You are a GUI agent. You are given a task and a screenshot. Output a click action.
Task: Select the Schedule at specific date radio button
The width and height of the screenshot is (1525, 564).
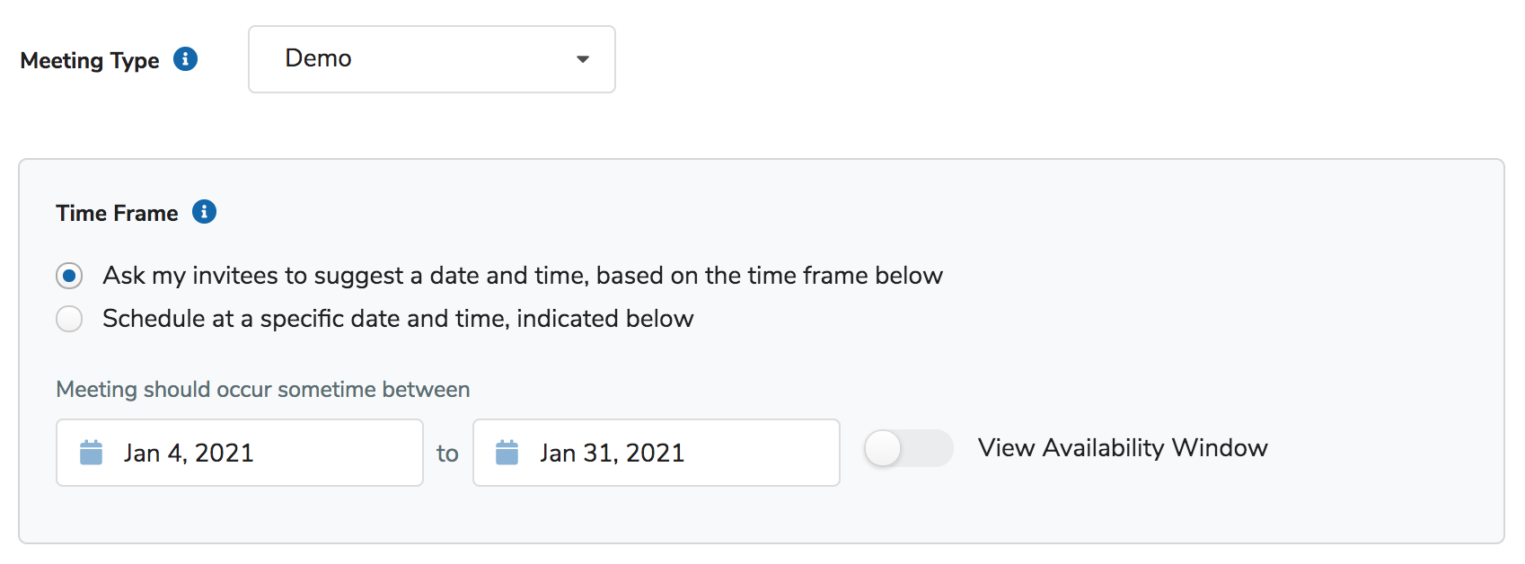[x=69, y=319]
